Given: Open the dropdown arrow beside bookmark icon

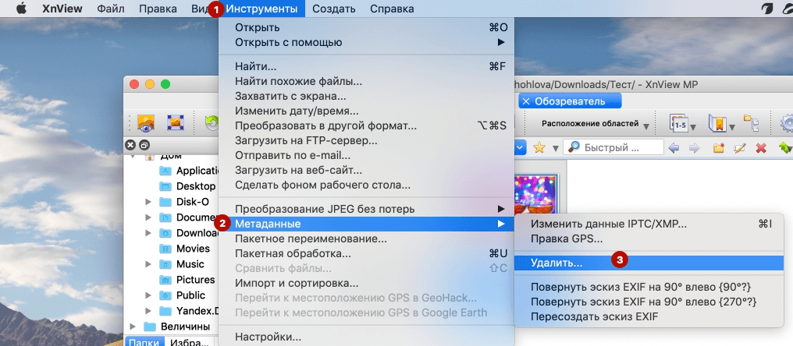Looking at the screenshot, I should 732,126.
